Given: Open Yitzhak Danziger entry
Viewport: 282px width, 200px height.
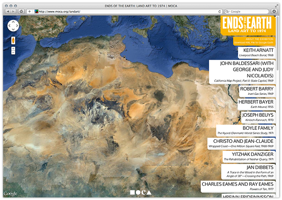Looking at the screenshot, I should (x=249, y=157).
